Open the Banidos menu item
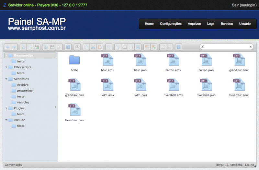The width and height of the screenshot is (259, 170). (x=227, y=24)
